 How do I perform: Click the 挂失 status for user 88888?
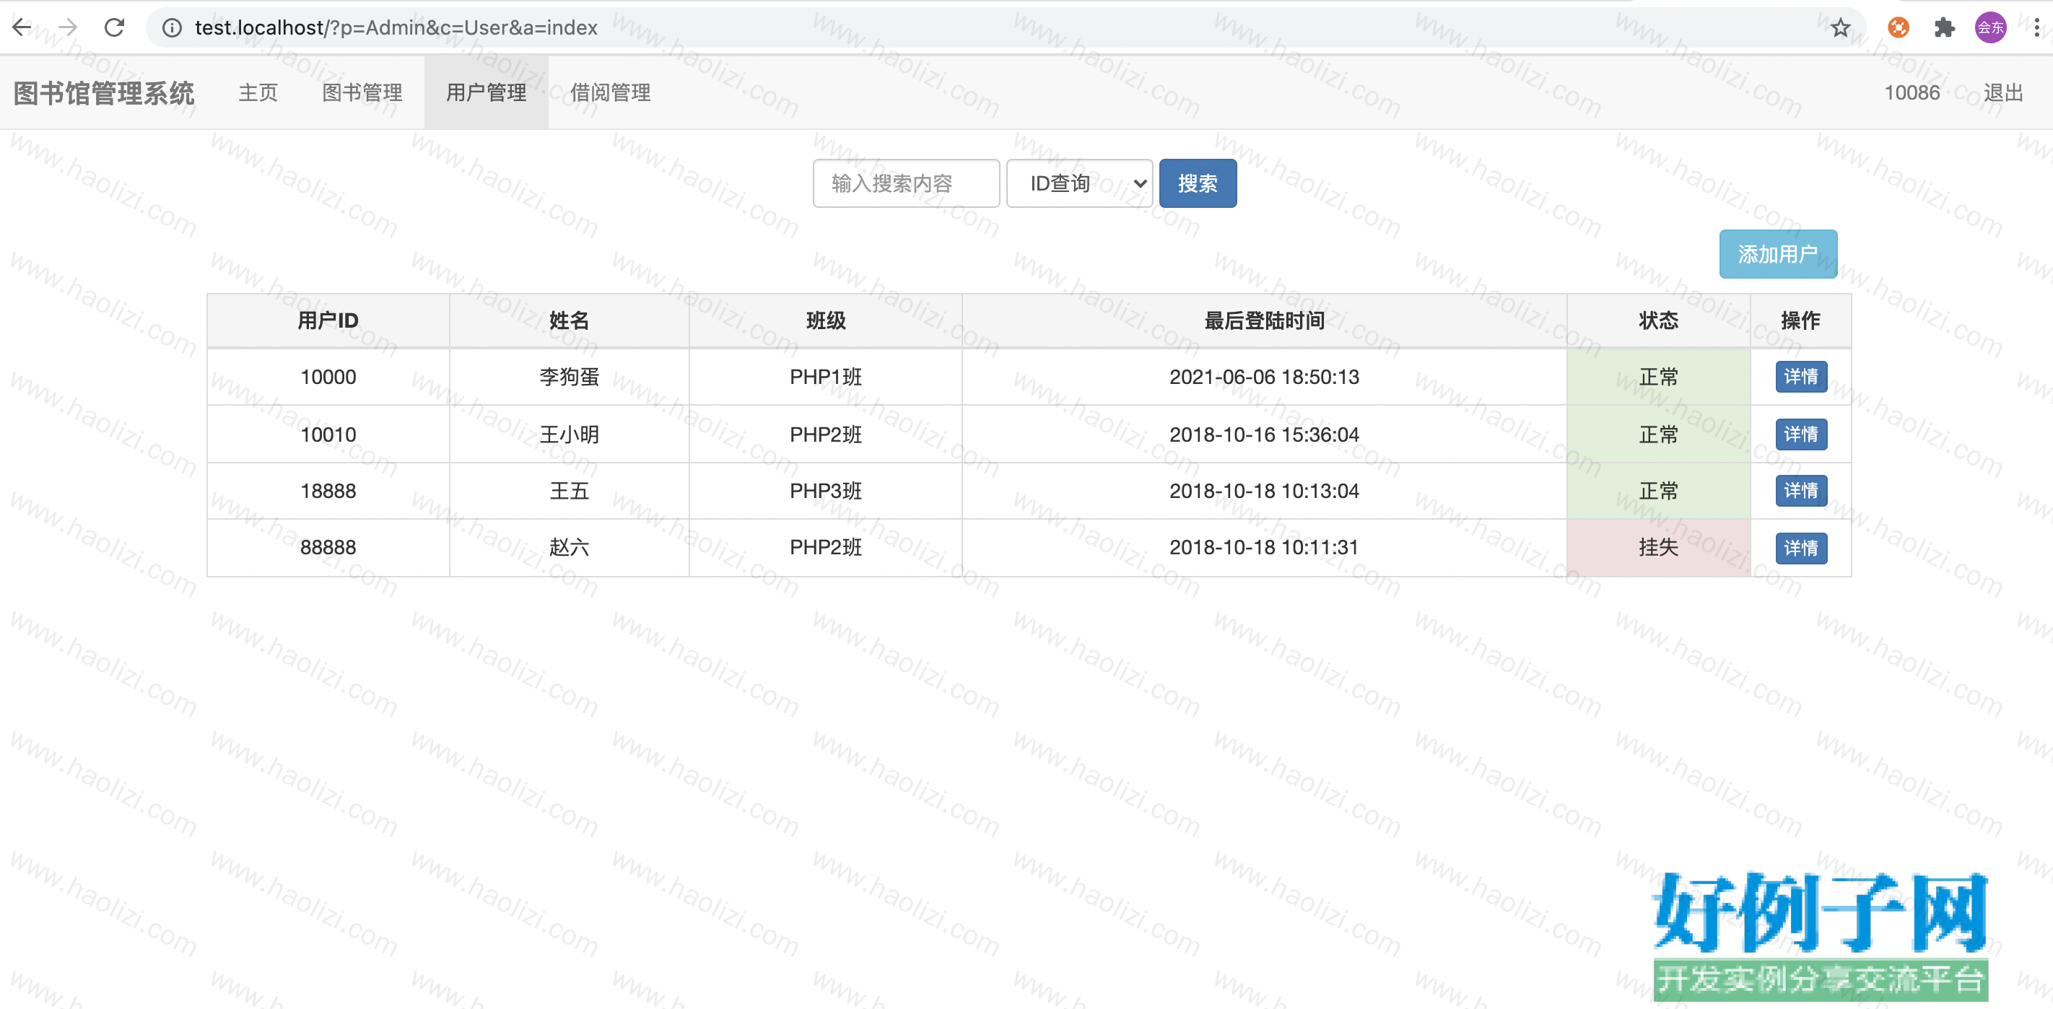(1659, 548)
